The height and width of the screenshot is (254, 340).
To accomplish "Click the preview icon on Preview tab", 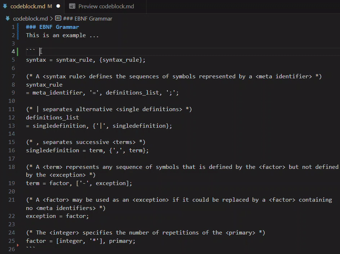I will pyautogui.click(x=72, y=6).
